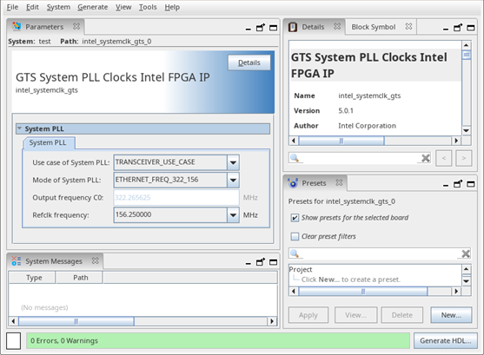Screen dimensions: 484x355
Task: Clear the Presets search field with X
Action: [466, 253]
